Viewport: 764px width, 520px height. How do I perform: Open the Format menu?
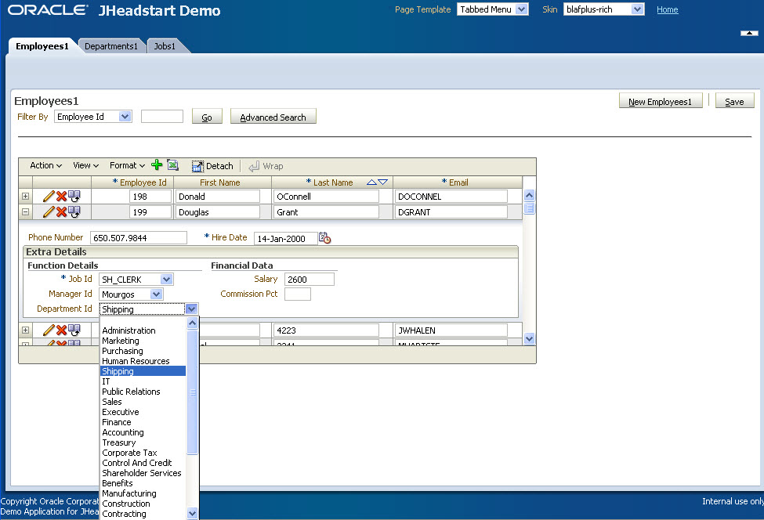[127, 165]
